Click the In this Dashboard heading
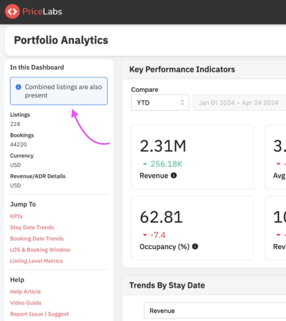Viewport: 286px width, 321px height. point(37,67)
